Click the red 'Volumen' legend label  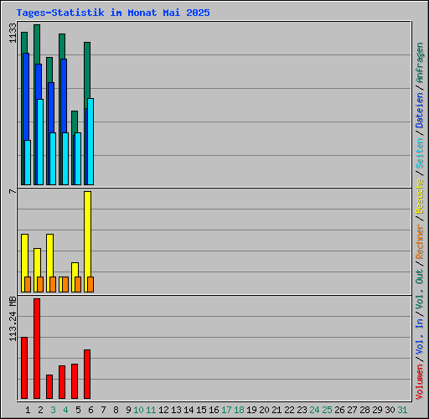point(420,382)
